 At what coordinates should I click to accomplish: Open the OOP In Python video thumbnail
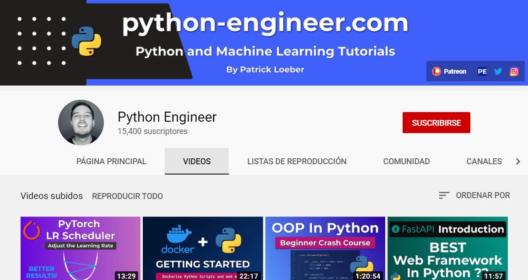coord(325,248)
